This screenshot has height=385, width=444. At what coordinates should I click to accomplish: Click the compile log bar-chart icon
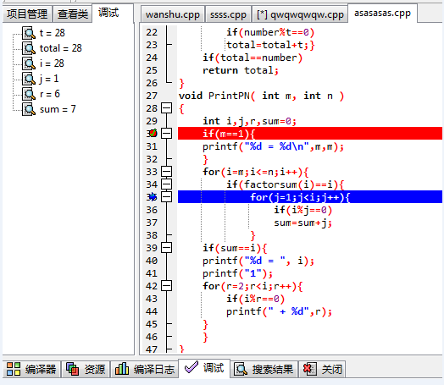122,369
